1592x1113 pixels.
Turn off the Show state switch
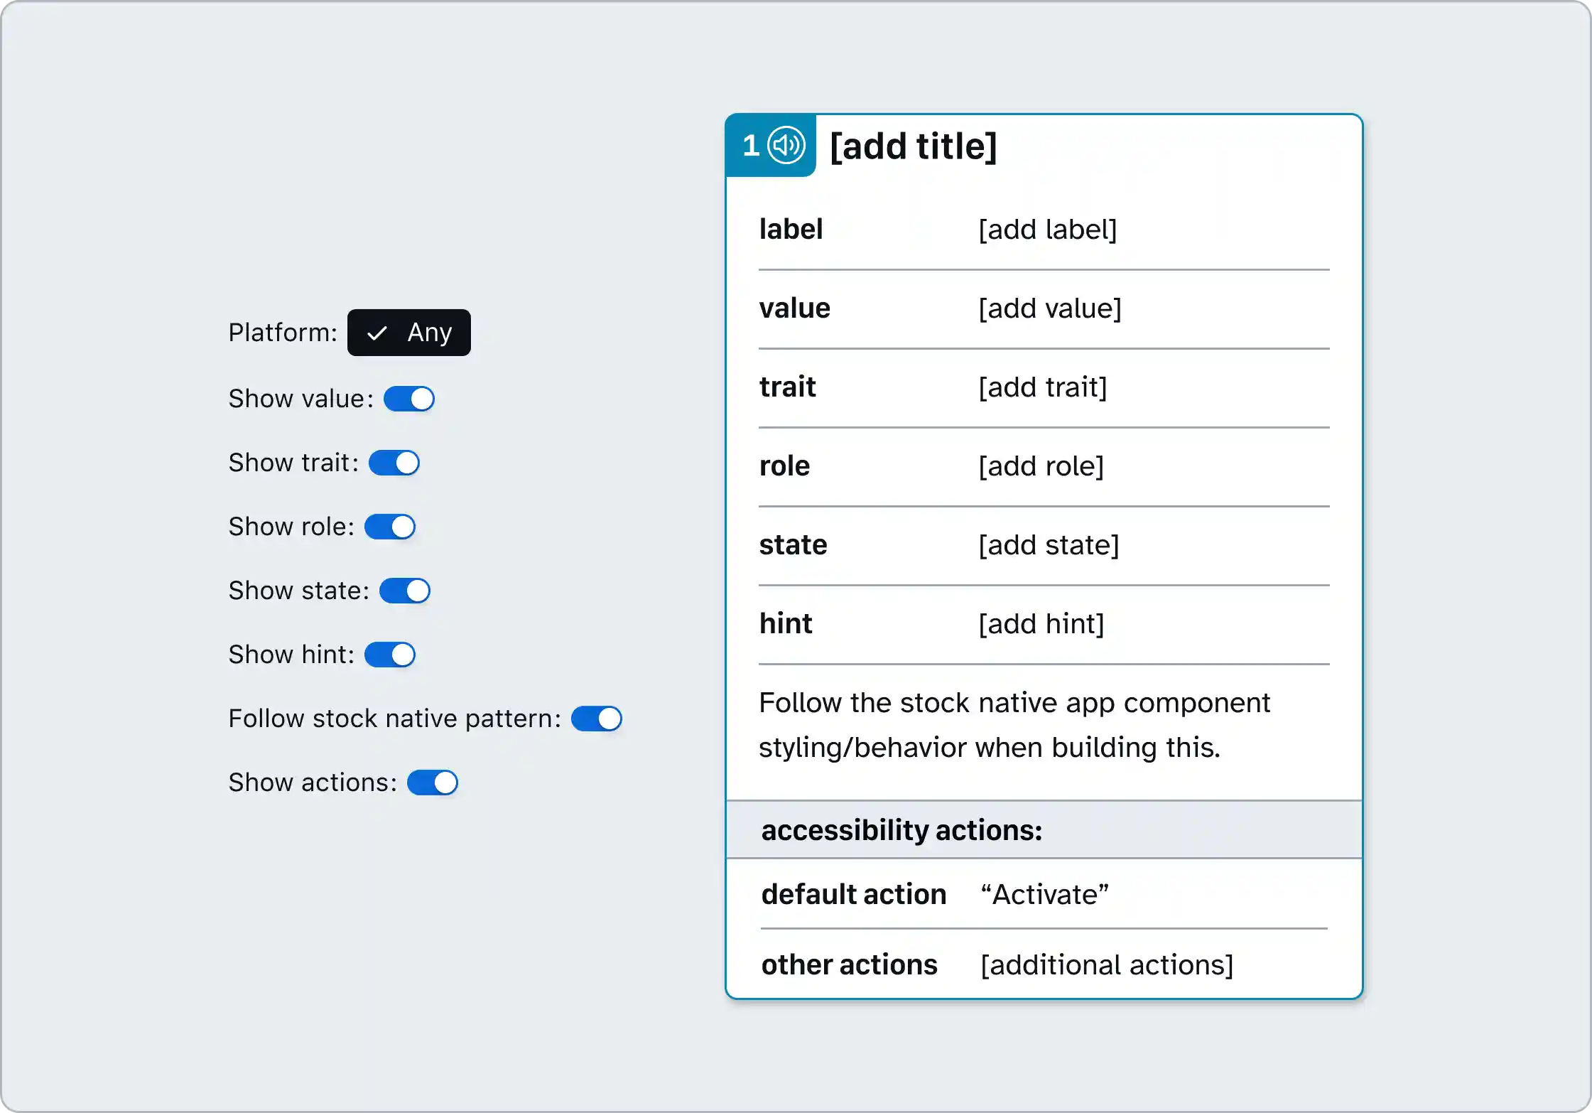coord(405,591)
